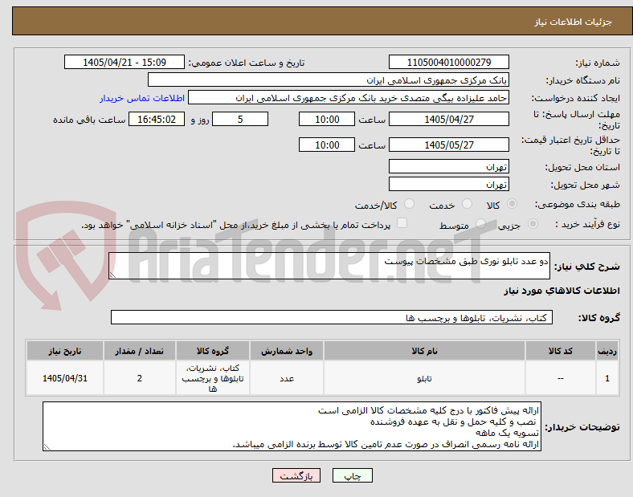Click the ردیف column header
The height and width of the screenshot is (497, 633).
tap(607, 351)
